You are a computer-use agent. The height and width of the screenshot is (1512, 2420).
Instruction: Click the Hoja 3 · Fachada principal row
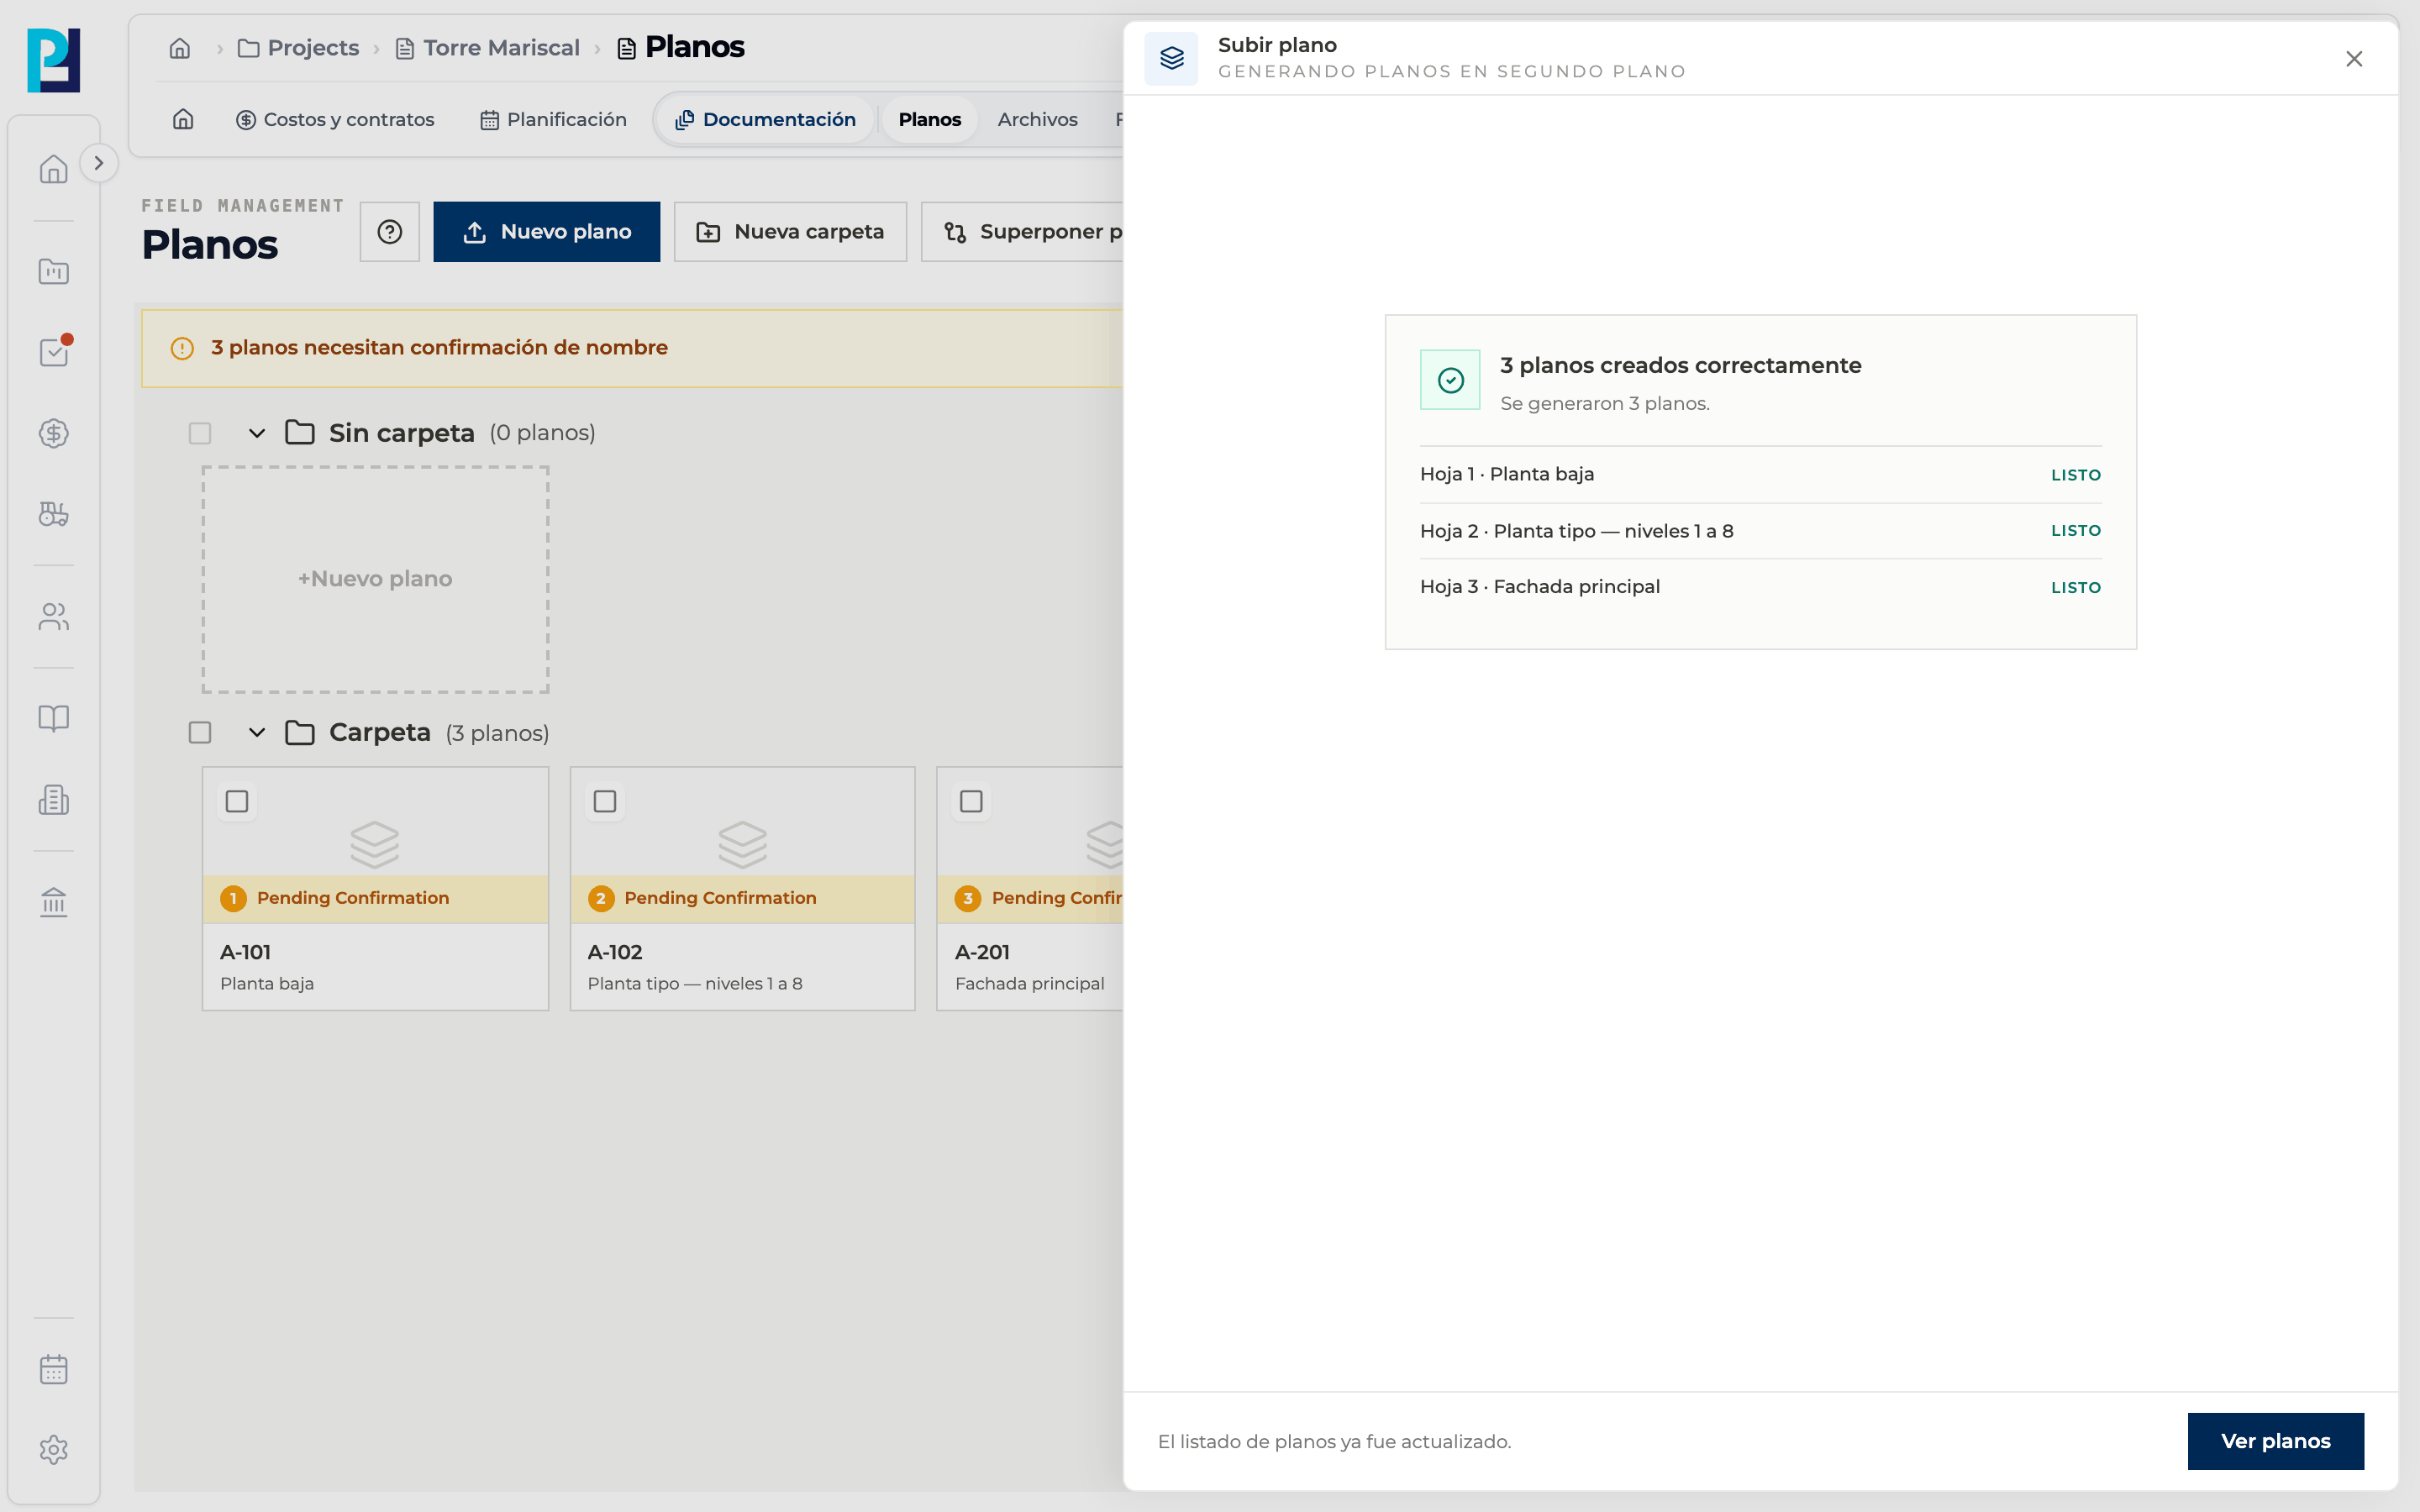1760,587
